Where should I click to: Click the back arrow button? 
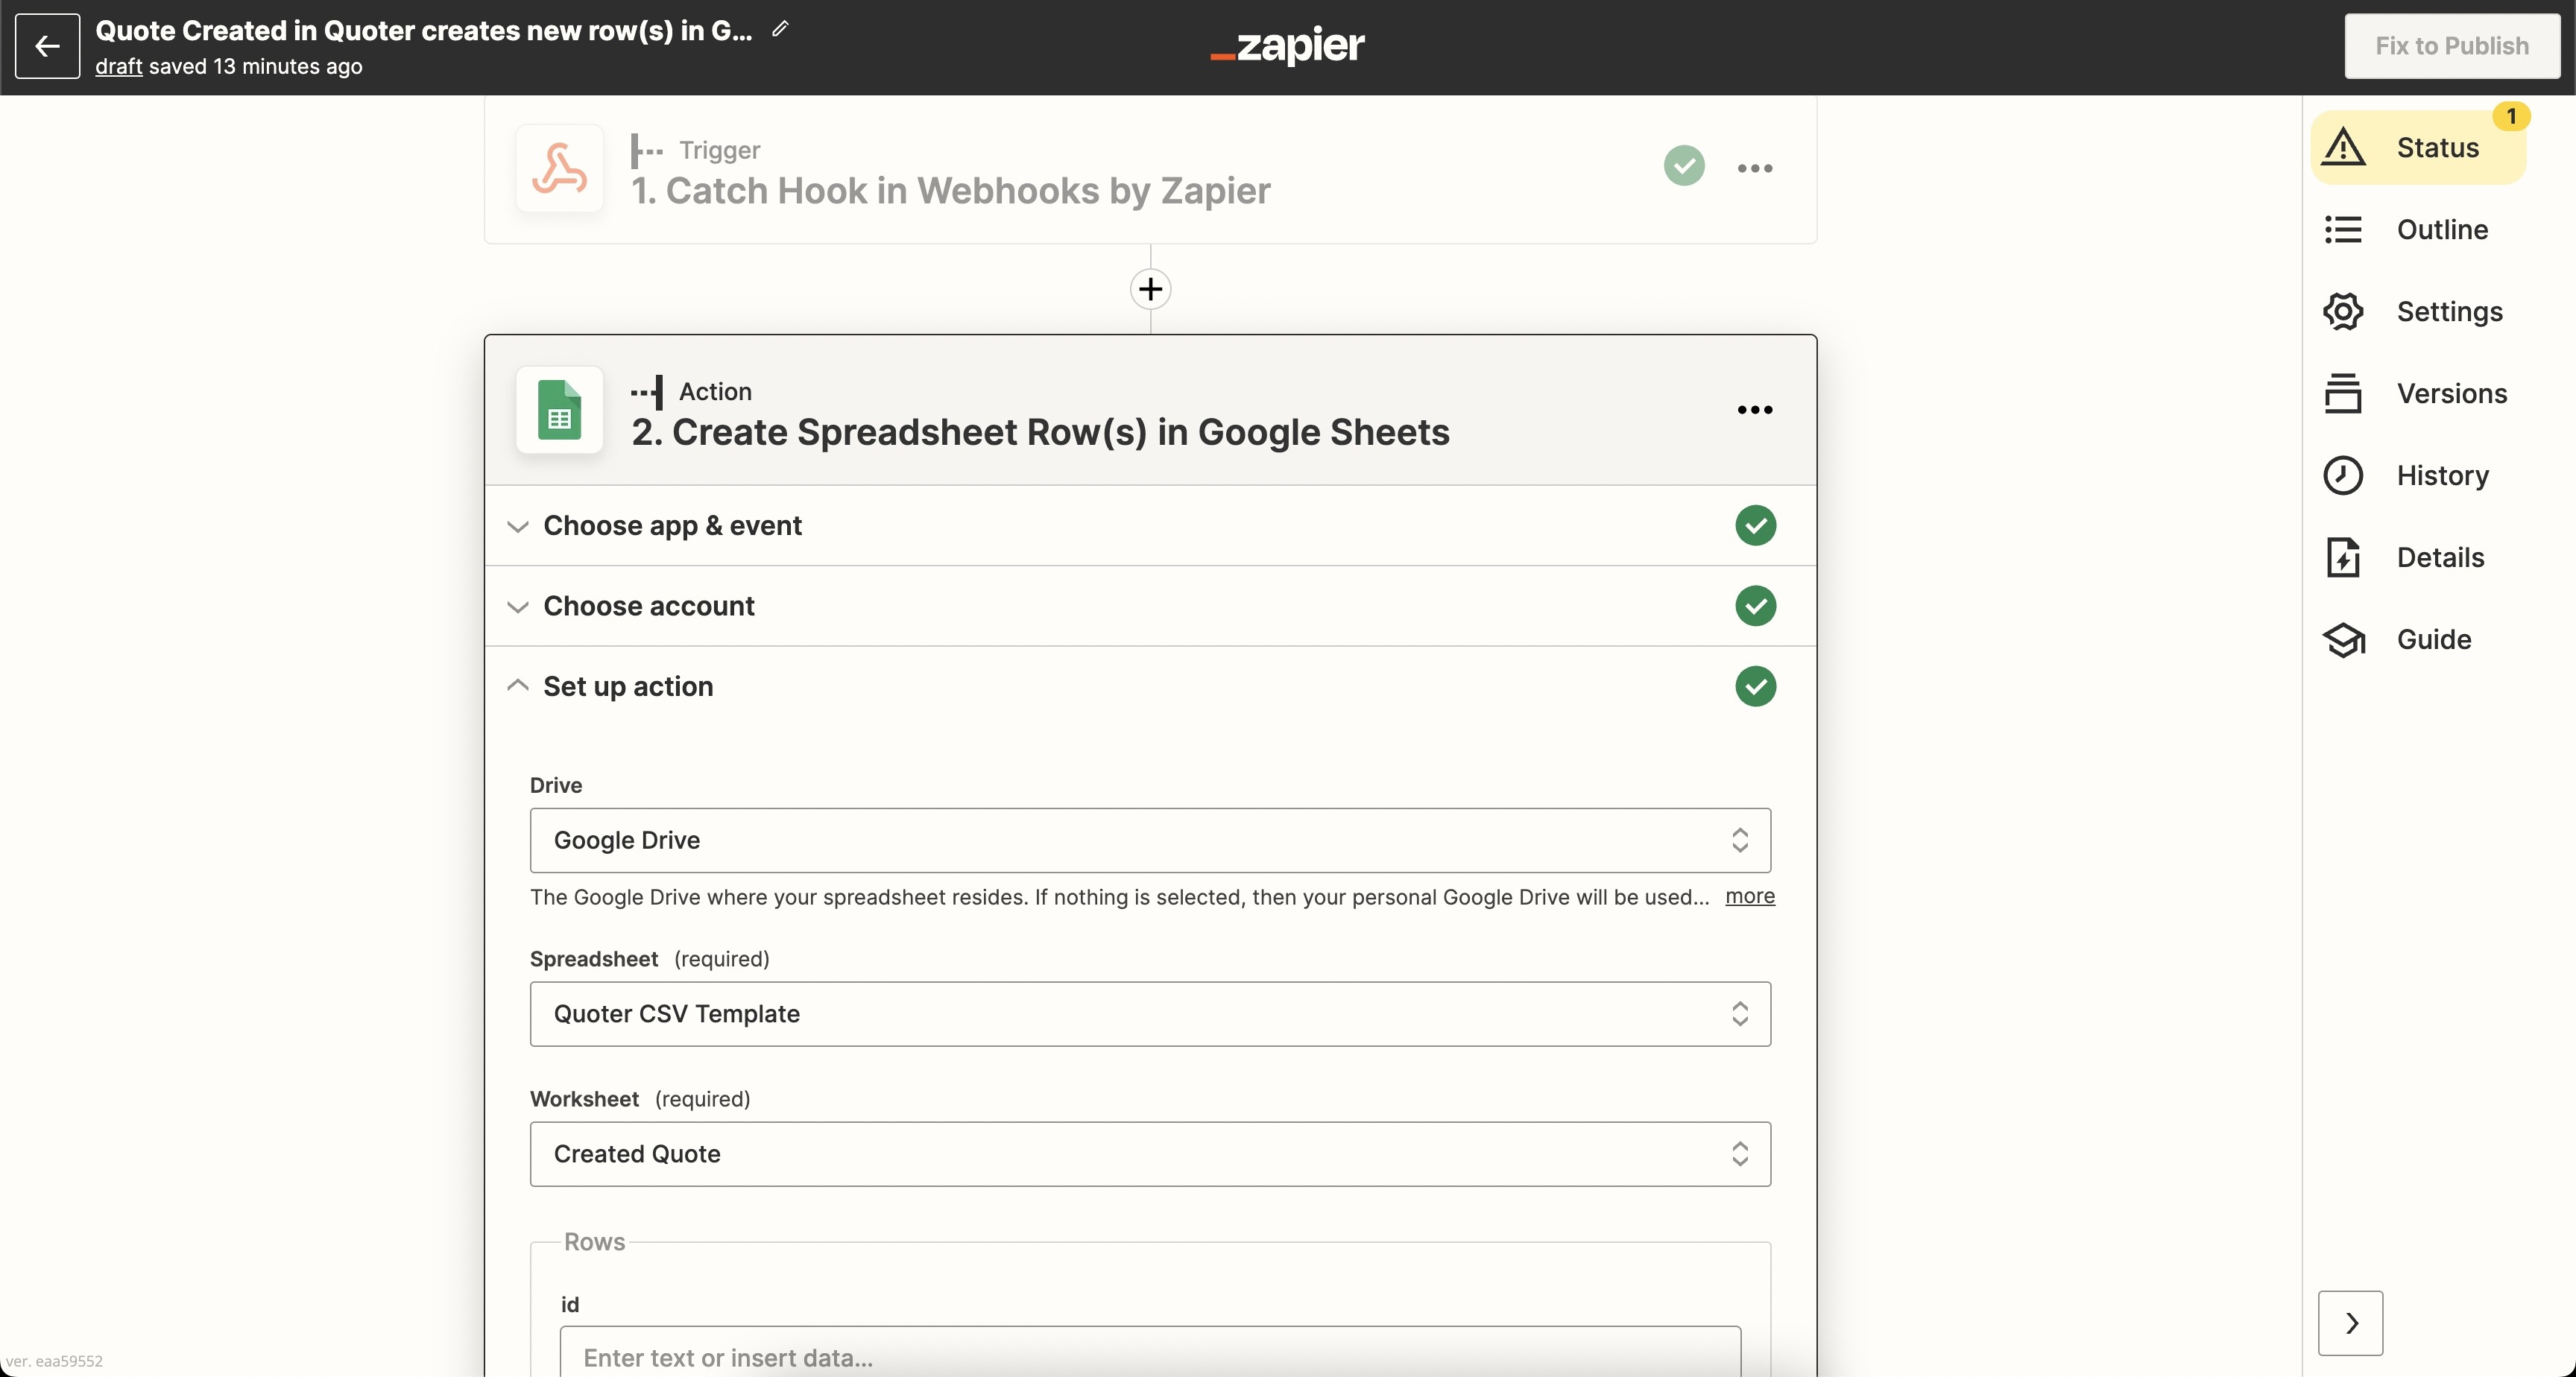[47, 46]
